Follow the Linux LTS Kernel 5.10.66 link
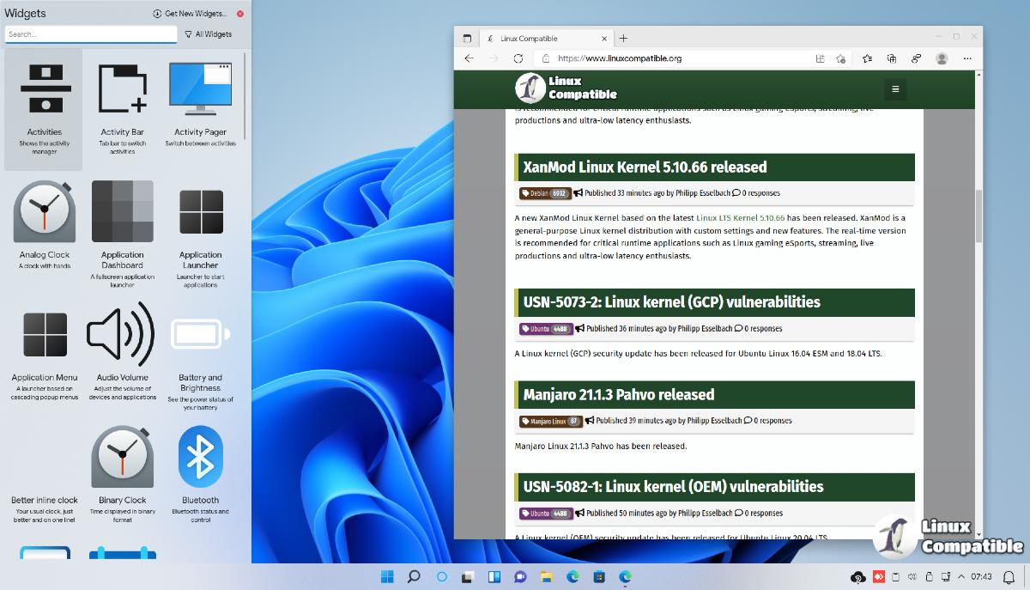The height and width of the screenshot is (590, 1030). pos(740,218)
